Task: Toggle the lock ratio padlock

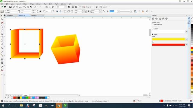Action: point(40,11)
